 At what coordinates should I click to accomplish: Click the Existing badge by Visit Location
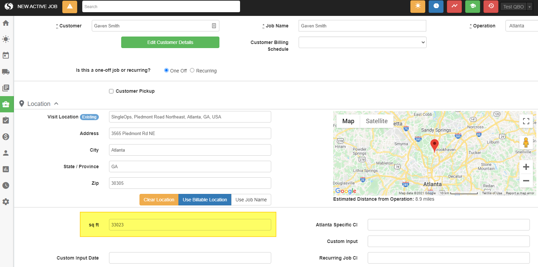tap(89, 117)
